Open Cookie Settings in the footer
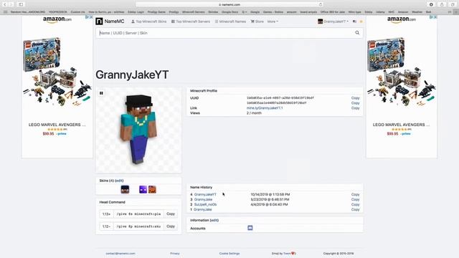This screenshot has height=258, width=459. point(229,254)
